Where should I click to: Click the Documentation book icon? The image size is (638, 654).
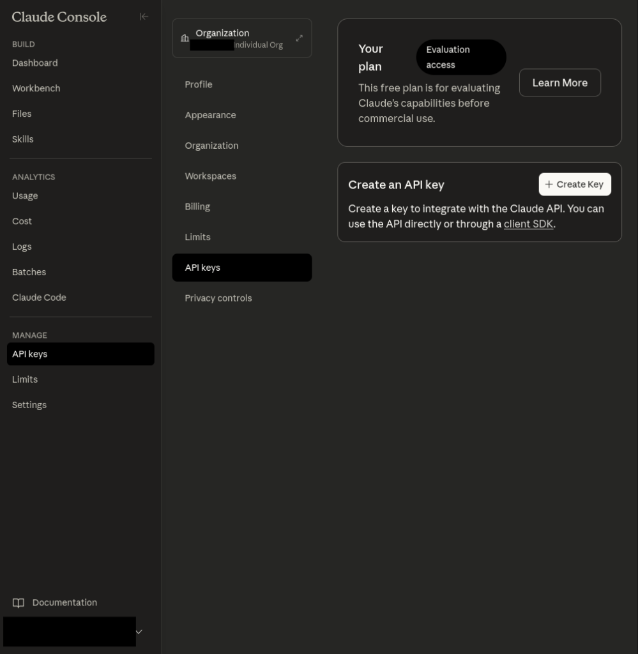point(19,603)
